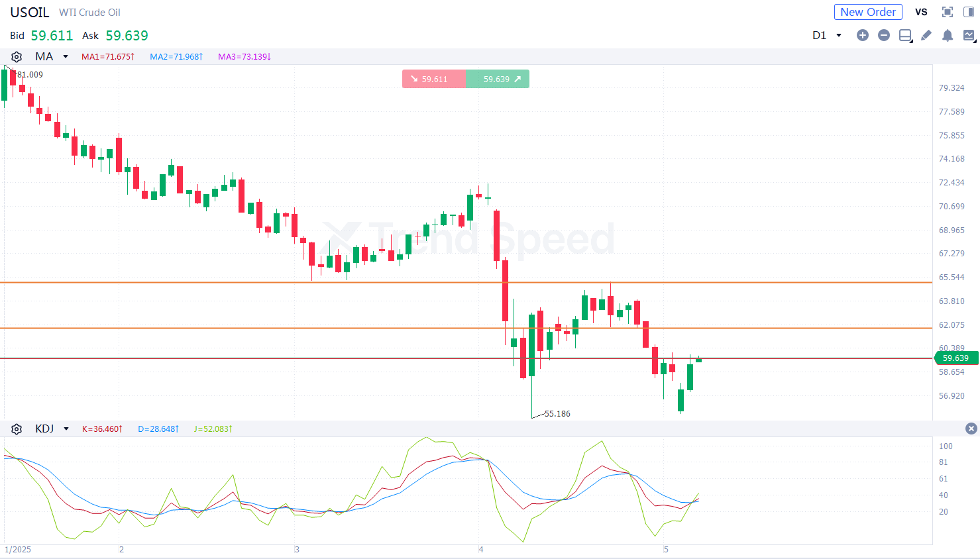Viewport: 980px width, 559px height.
Task: Toggle the right sidebar panel
Action: pyautogui.click(x=969, y=11)
